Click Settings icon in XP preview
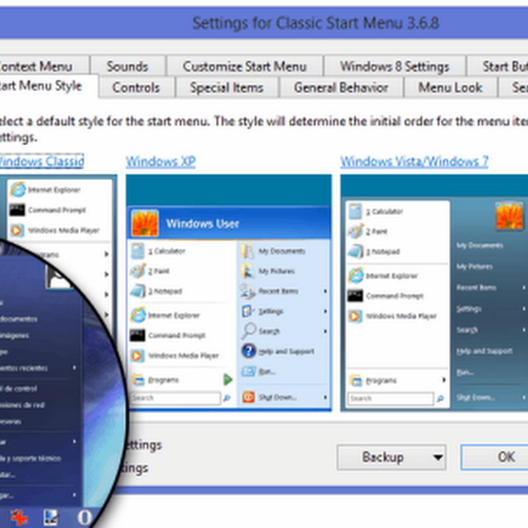Screen dimensions: 528x528 (248, 312)
